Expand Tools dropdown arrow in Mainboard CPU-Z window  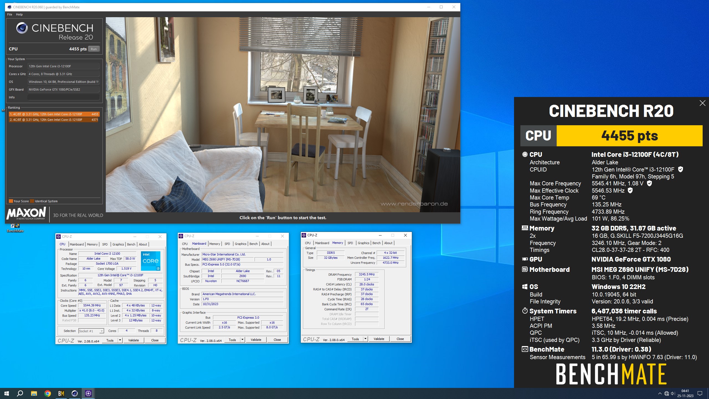click(242, 340)
